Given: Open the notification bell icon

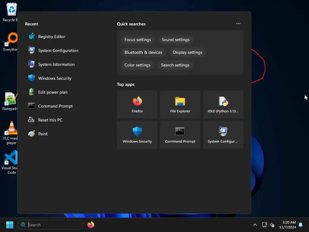Looking at the screenshot, I should tap(301, 225).
